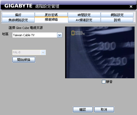Expand the Taiwan Cable TV region dropdown arrow
The width and height of the screenshot is (137, 115).
pos(59,35)
